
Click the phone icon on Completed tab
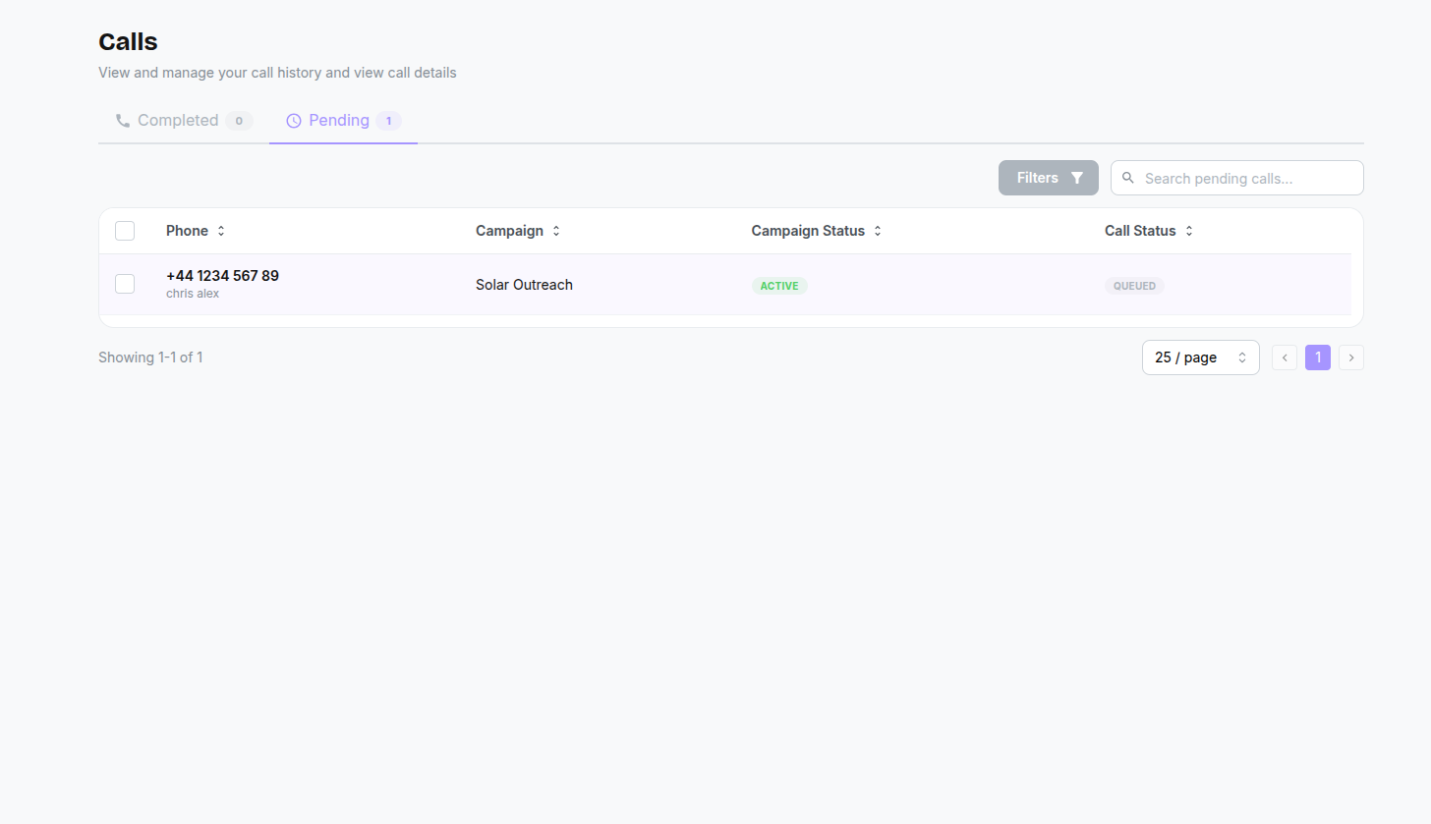123,121
